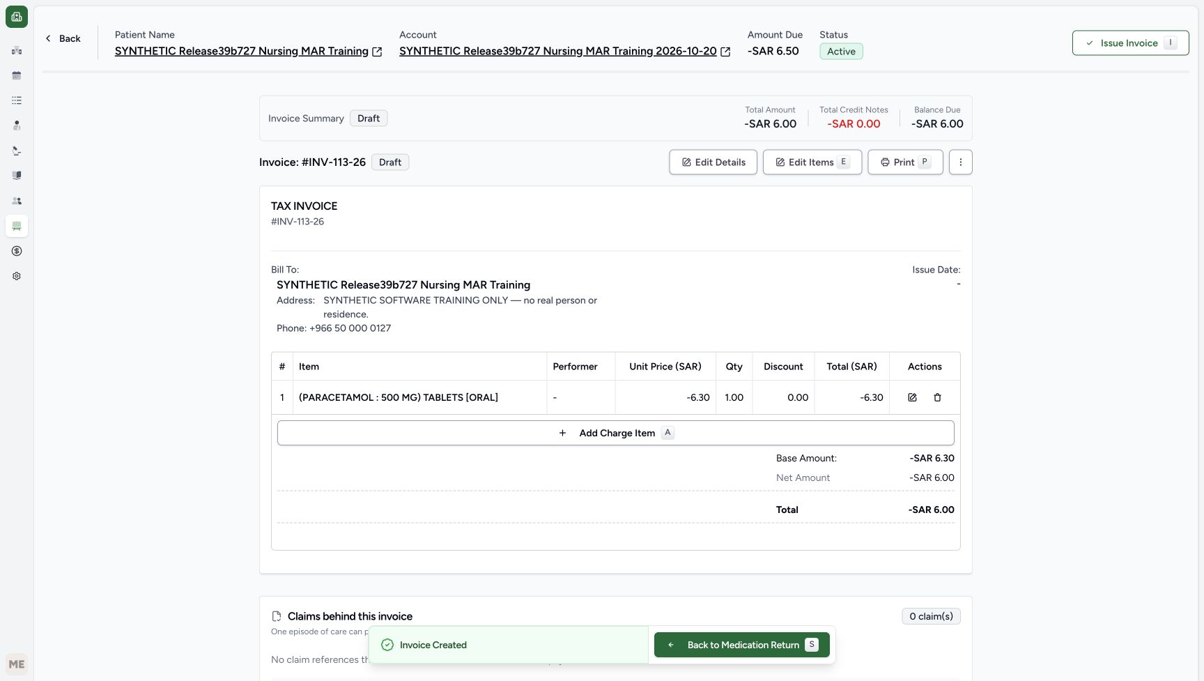
Task: Click the Amount Due -SAR 6.50 value
Action: click(773, 51)
